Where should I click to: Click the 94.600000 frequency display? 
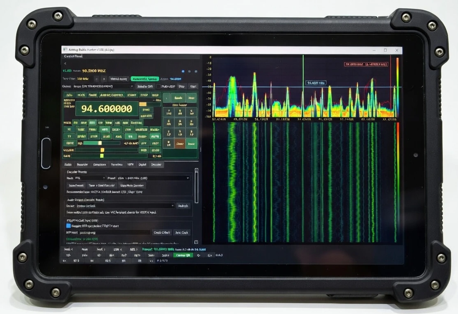pyautogui.click(x=107, y=109)
